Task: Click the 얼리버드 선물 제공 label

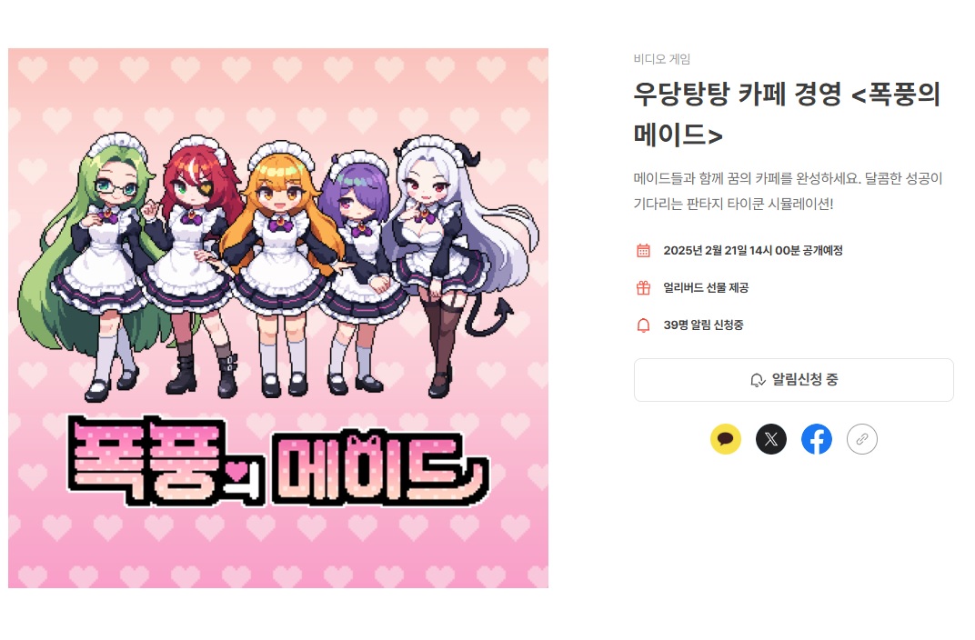Action: click(706, 287)
